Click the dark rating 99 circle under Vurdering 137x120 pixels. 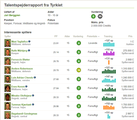100,16
